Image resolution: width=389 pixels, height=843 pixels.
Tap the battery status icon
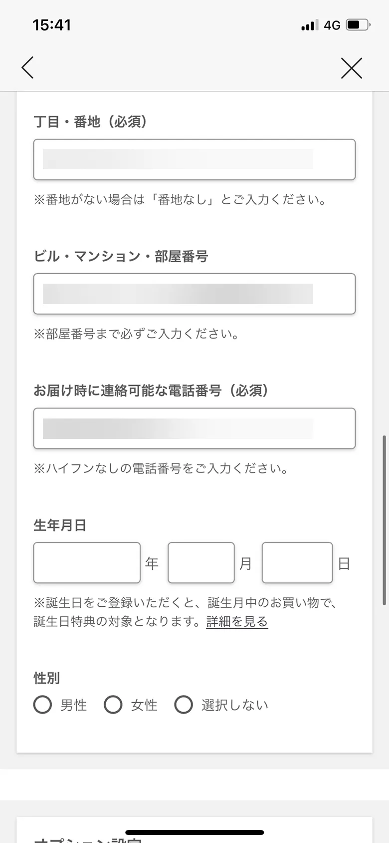[x=358, y=25]
